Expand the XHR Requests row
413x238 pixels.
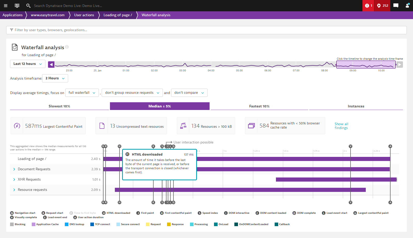[x=14, y=180]
